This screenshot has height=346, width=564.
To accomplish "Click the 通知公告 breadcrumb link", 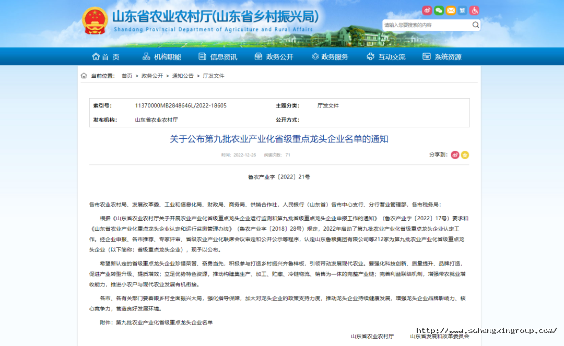I will click(183, 76).
